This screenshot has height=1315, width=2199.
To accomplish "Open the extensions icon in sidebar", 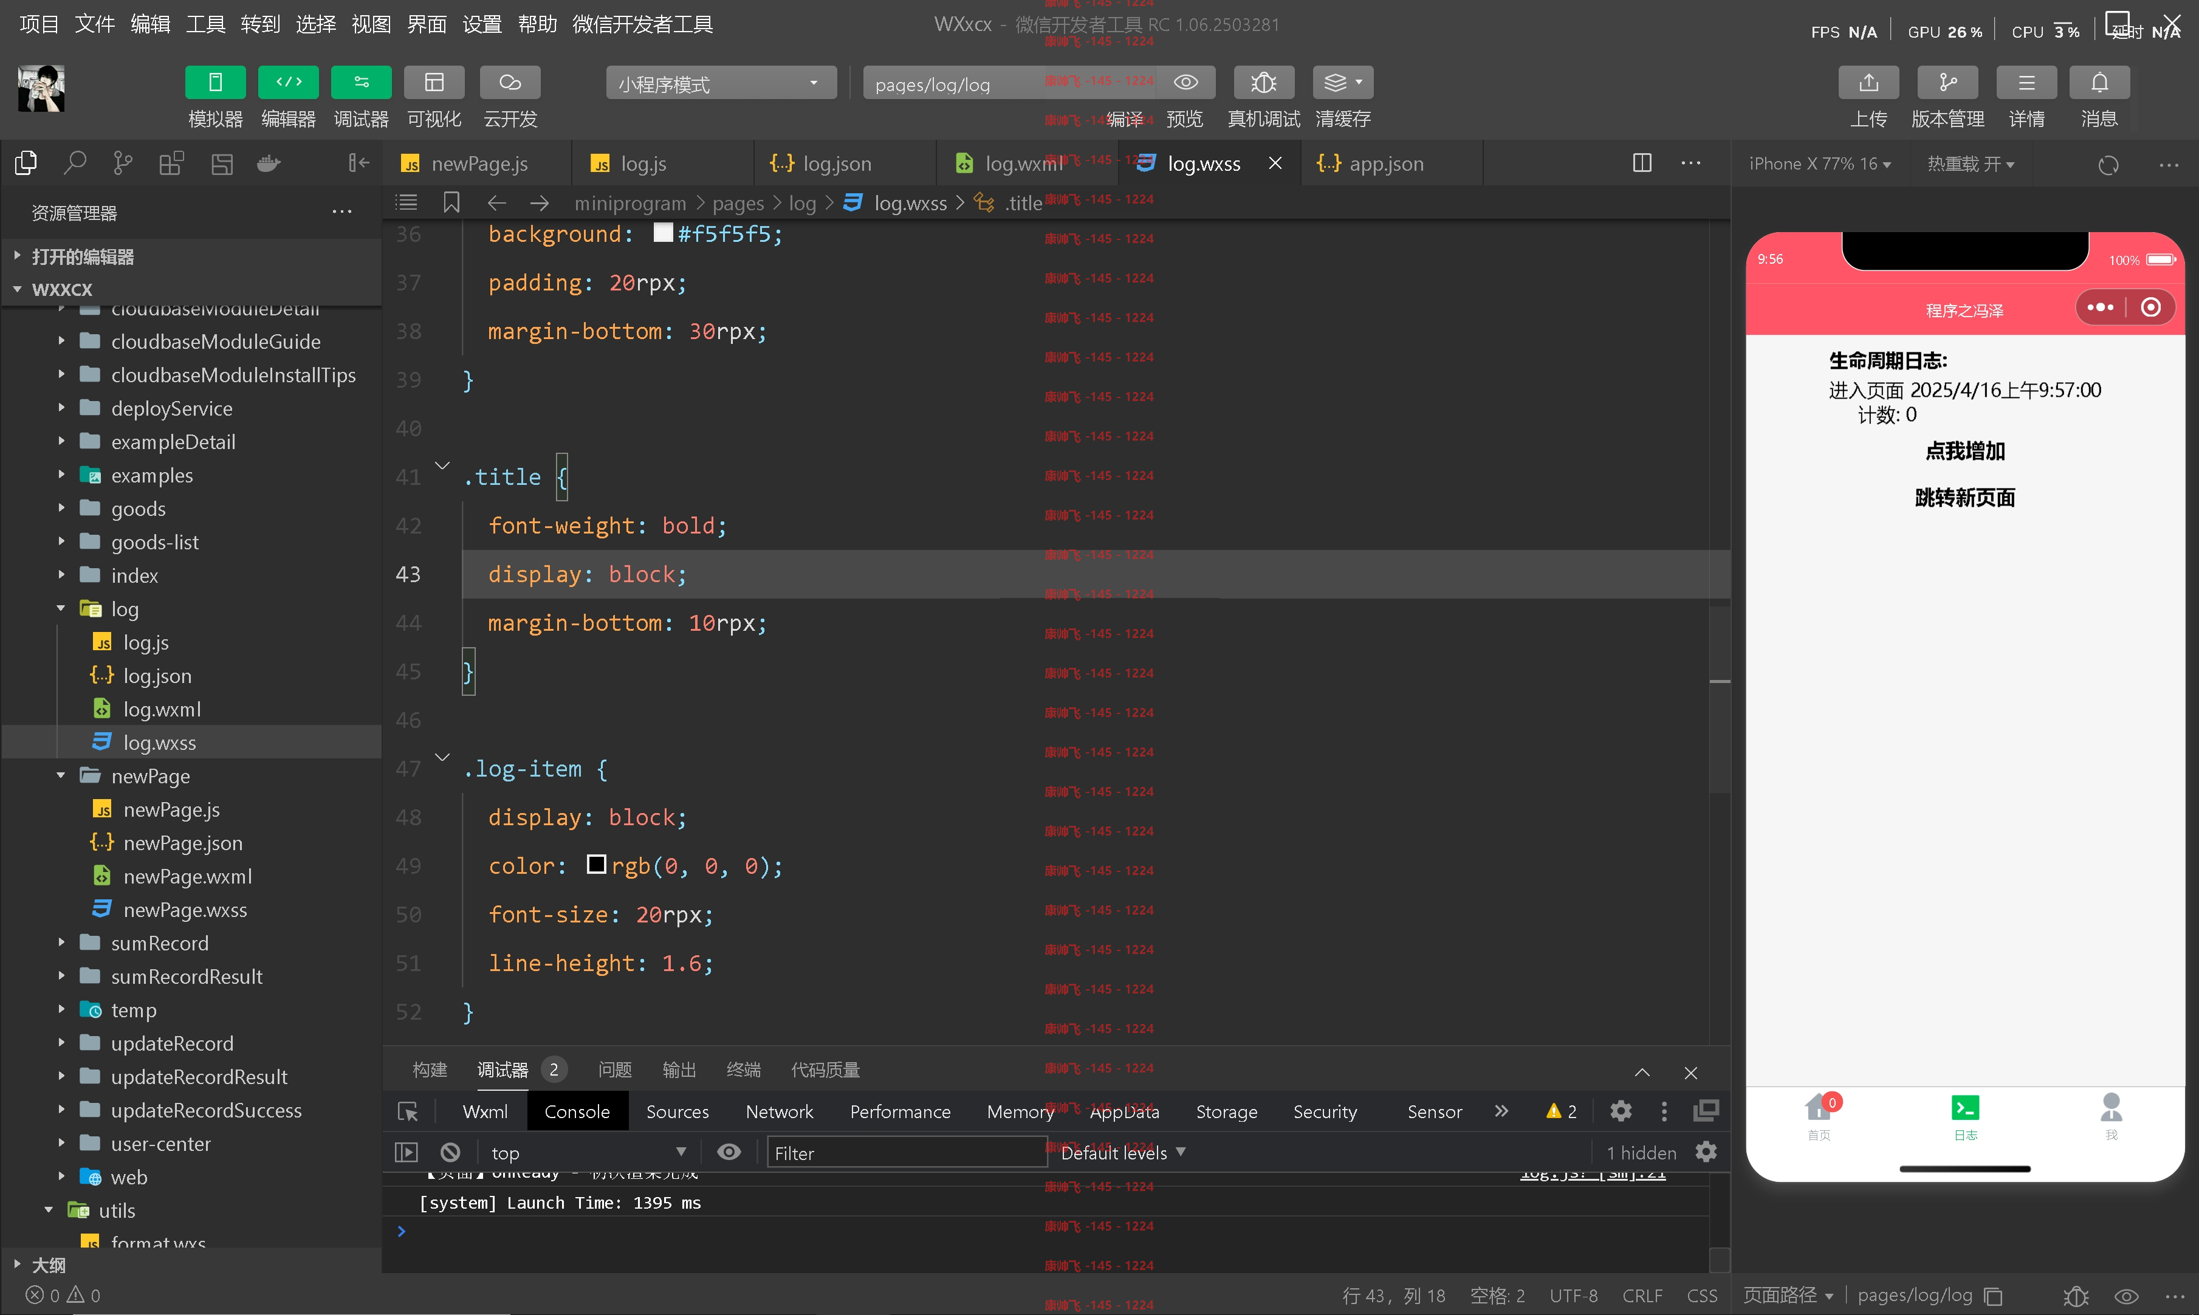I will (x=171, y=163).
